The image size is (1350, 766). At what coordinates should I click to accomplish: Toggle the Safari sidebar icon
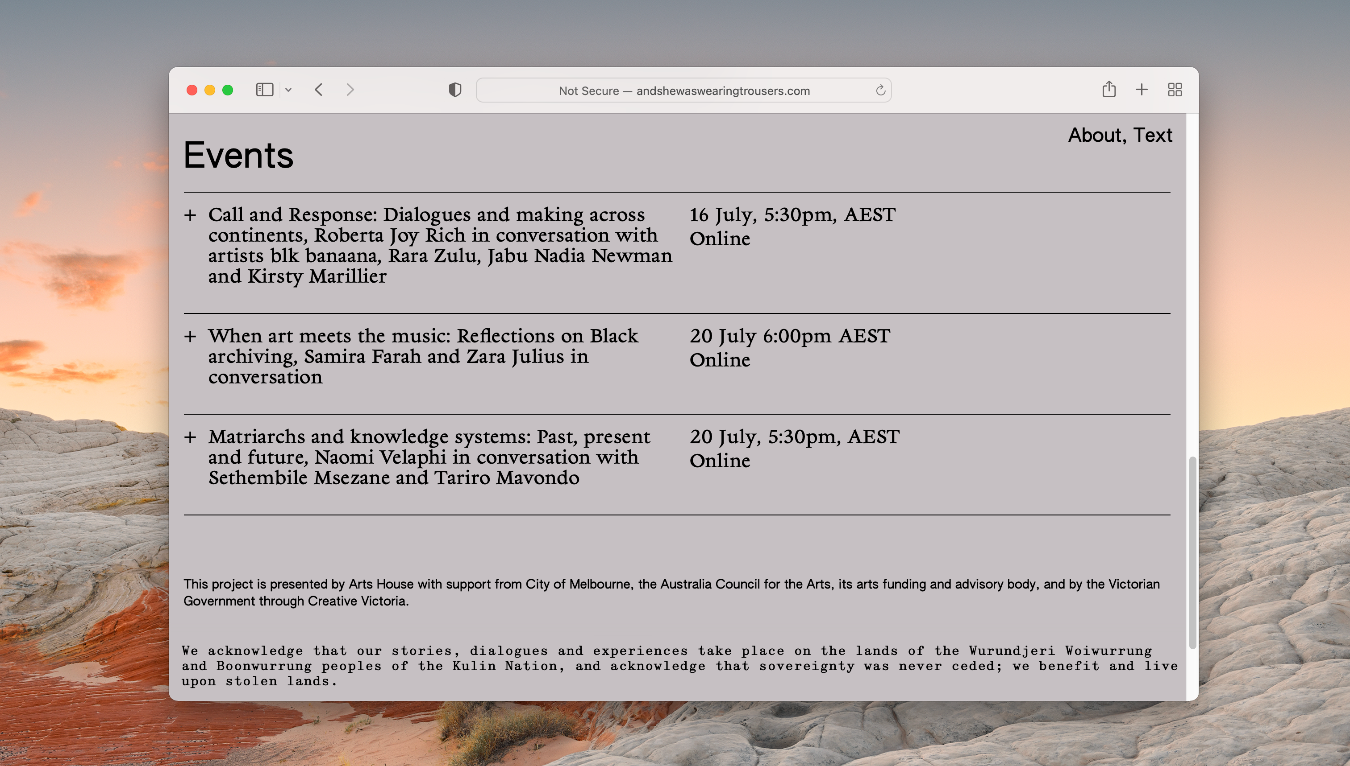pos(264,90)
